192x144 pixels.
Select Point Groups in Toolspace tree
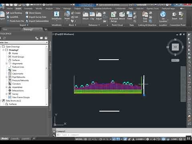tap(18, 57)
